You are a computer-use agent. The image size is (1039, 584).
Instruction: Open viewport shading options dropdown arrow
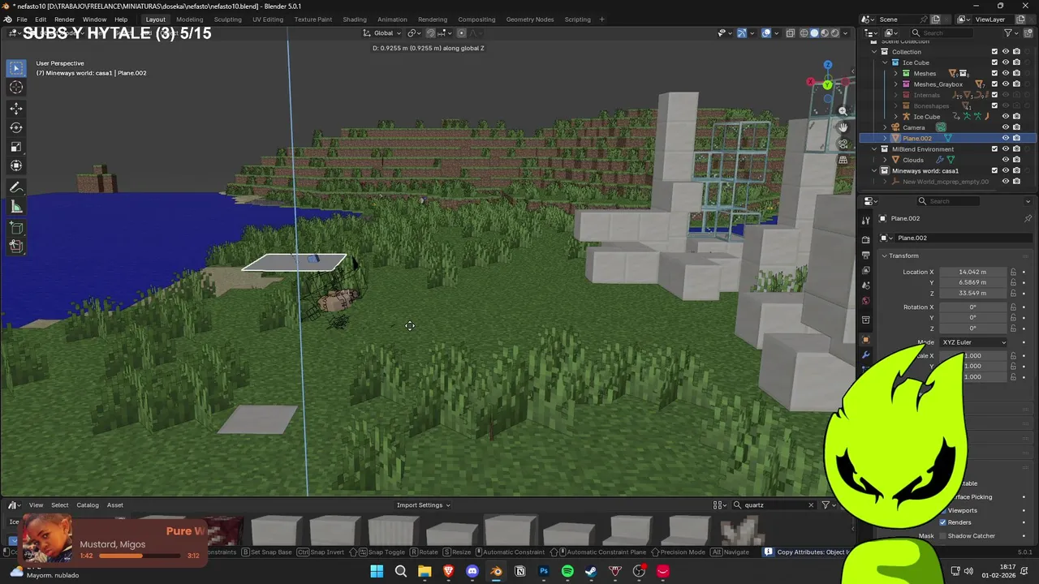845,33
